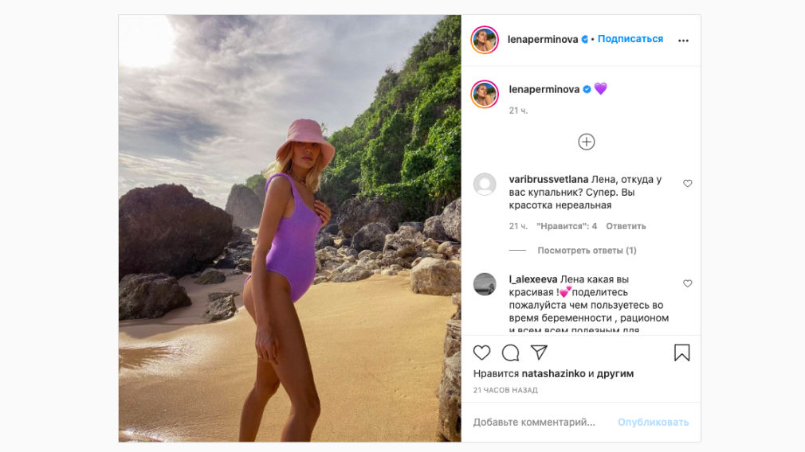Like the post with the heart icon
The height and width of the screenshot is (452, 805).
482,353
